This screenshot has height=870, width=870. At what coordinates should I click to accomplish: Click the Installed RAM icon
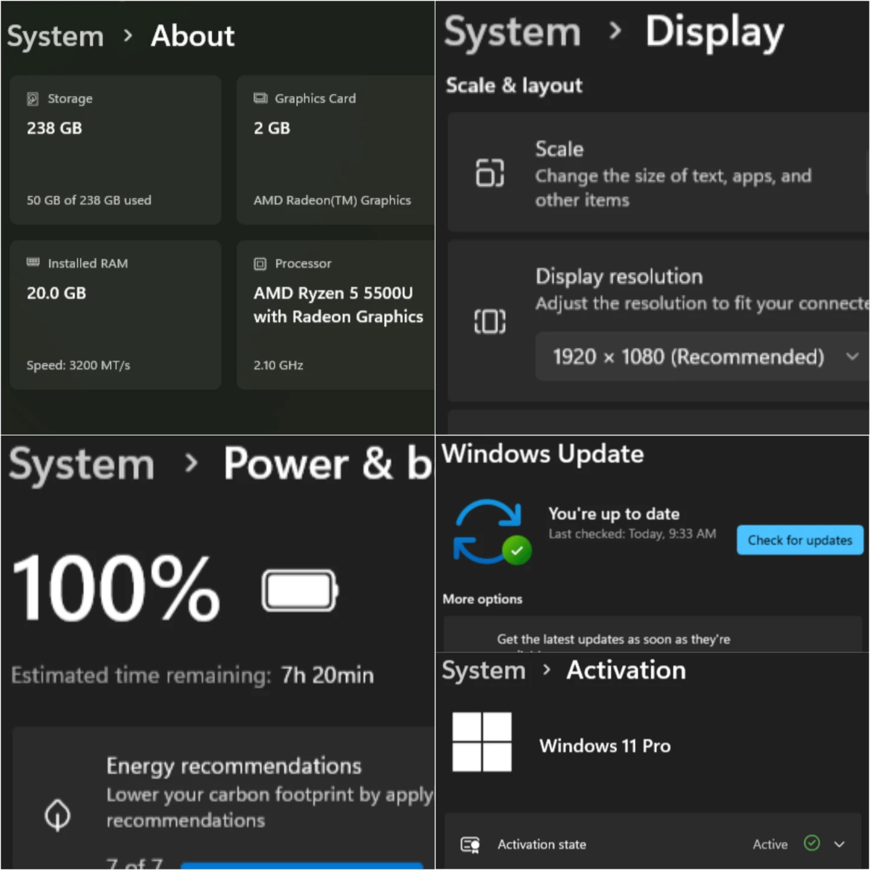point(33,262)
